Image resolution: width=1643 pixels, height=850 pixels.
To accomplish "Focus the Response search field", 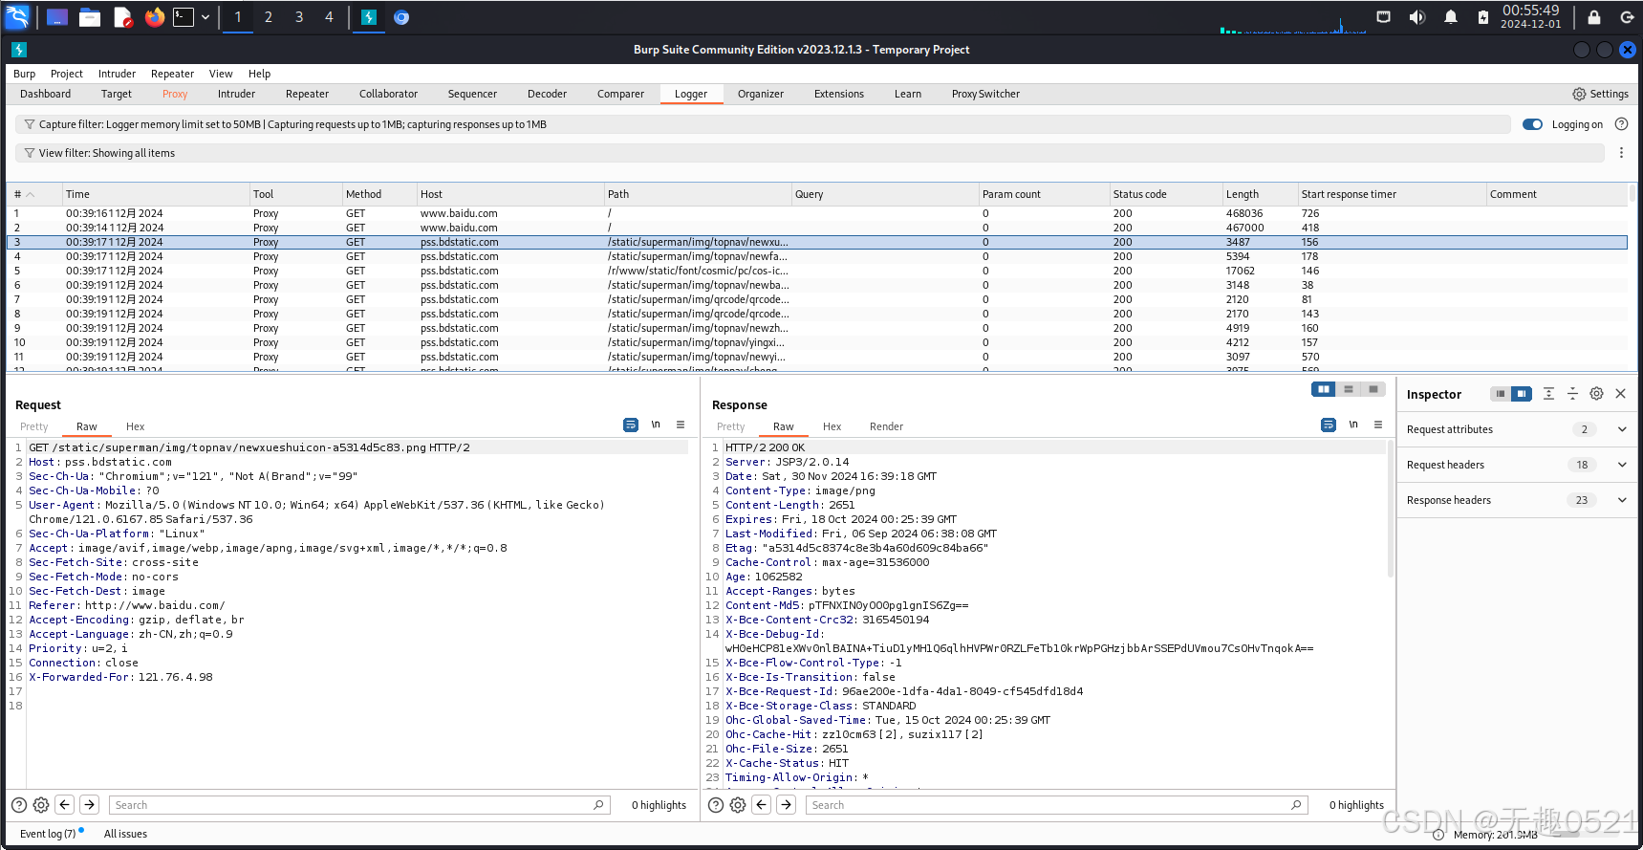I will tap(1056, 805).
